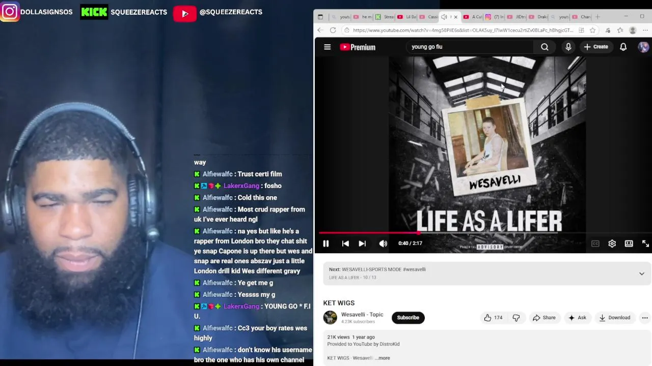The width and height of the screenshot is (652, 366).
Task: Click Alfiewalfc 'Trust certi film' chat message
Action: coord(238,174)
